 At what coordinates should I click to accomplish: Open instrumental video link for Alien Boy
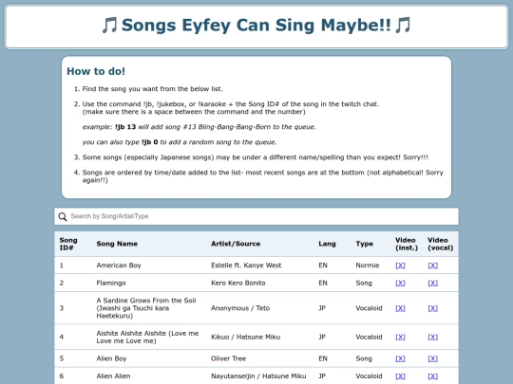pyautogui.click(x=400, y=358)
